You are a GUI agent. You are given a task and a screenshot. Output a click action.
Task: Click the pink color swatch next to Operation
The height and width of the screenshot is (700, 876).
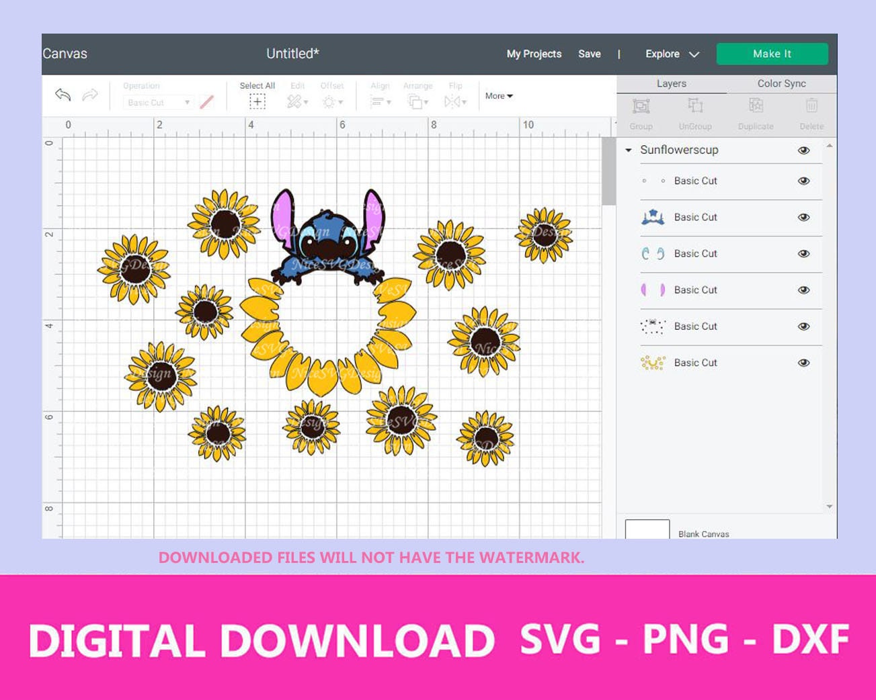(206, 102)
